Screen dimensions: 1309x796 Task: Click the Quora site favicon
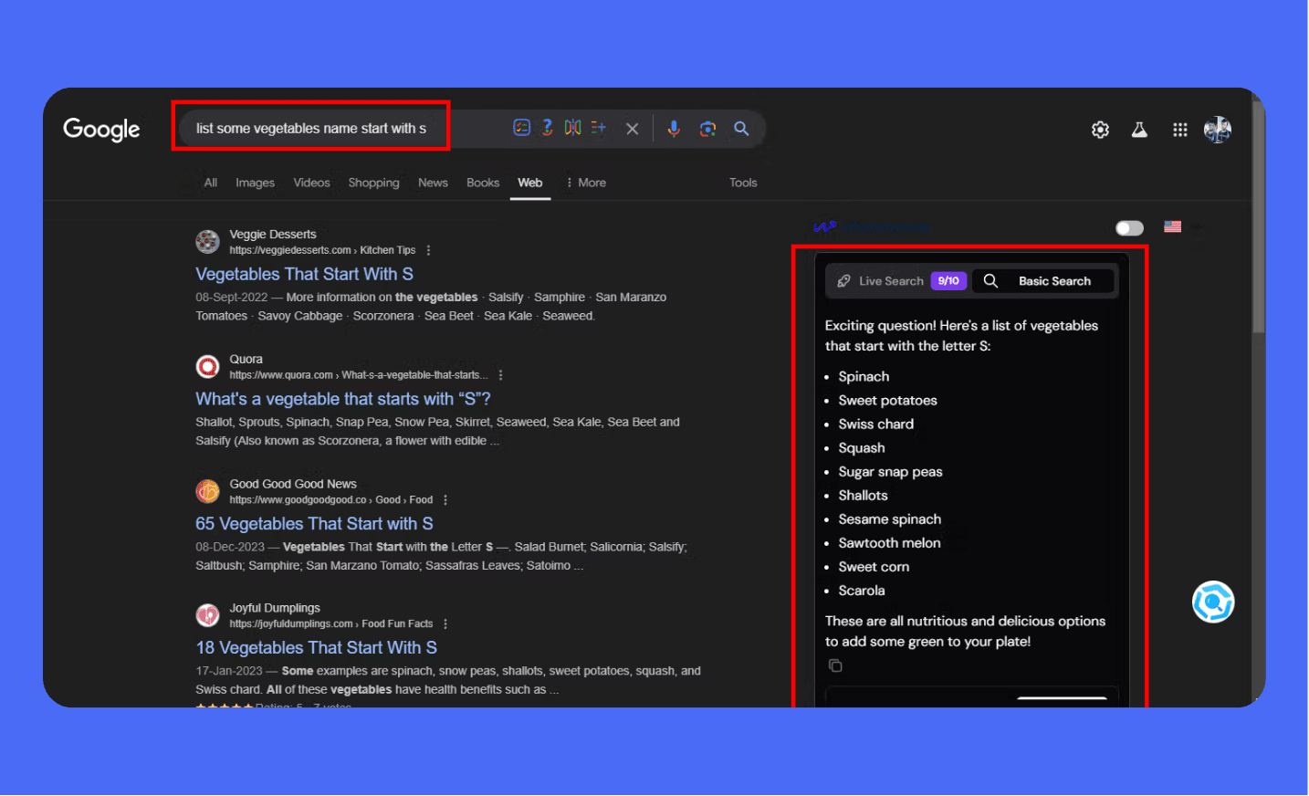pos(207,367)
